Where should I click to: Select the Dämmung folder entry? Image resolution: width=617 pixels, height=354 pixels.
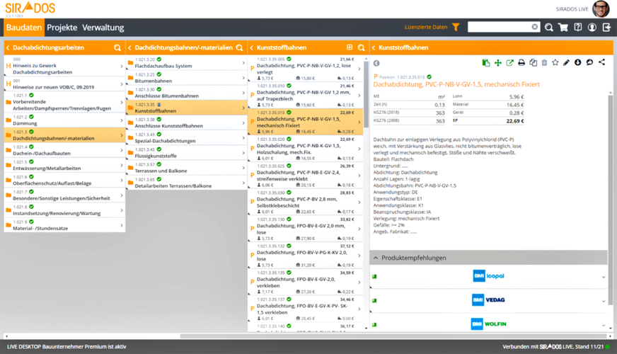[64, 120]
